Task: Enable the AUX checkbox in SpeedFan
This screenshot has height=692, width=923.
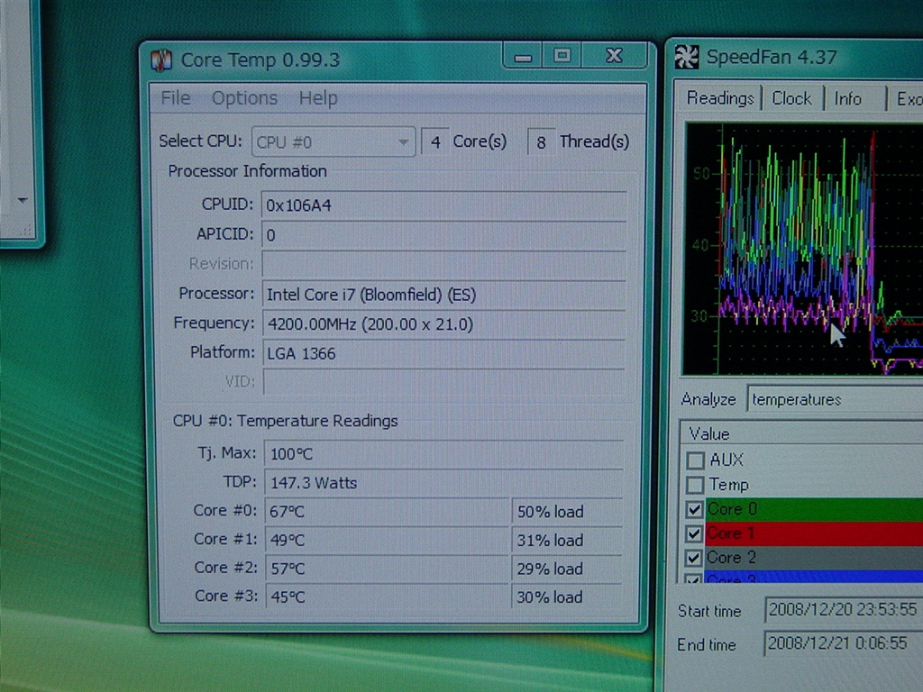Action: [x=695, y=460]
